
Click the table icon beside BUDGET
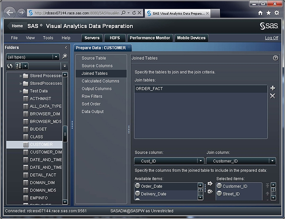(26, 129)
